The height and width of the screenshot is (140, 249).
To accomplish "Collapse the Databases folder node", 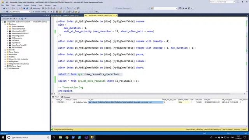I will (5, 24).
